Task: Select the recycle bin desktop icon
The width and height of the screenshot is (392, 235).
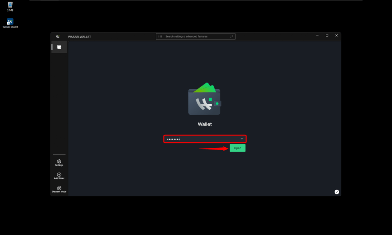Action: (x=10, y=7)
